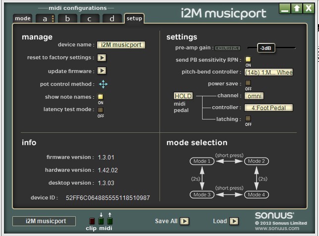Edit the device name field
Viewport: 319px width, 236px height.
121,45
